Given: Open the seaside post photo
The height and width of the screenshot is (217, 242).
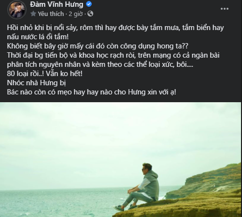Looking at the screenshot, I should click(x=121, y=159).
